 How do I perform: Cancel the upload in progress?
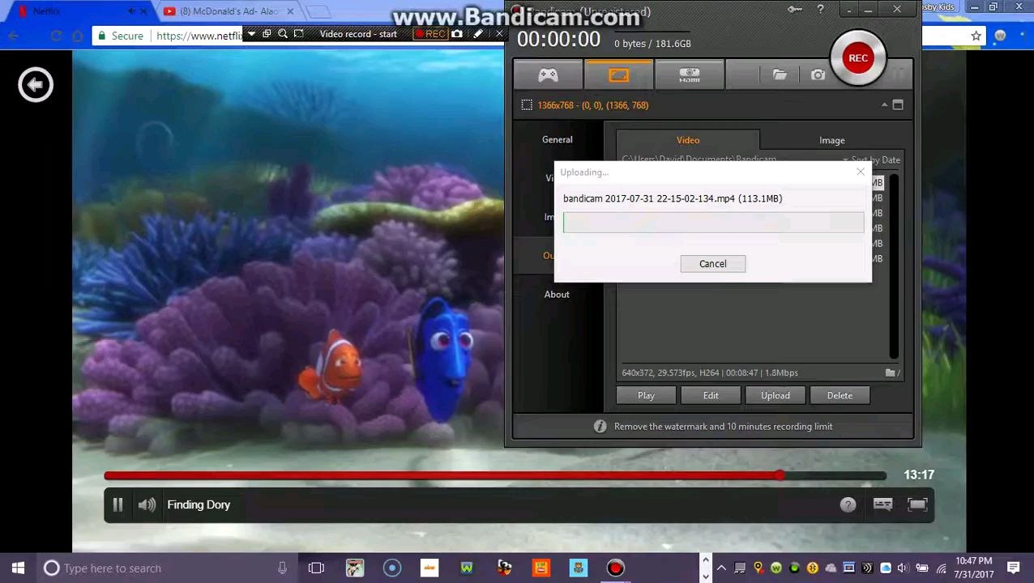(713, 264)
